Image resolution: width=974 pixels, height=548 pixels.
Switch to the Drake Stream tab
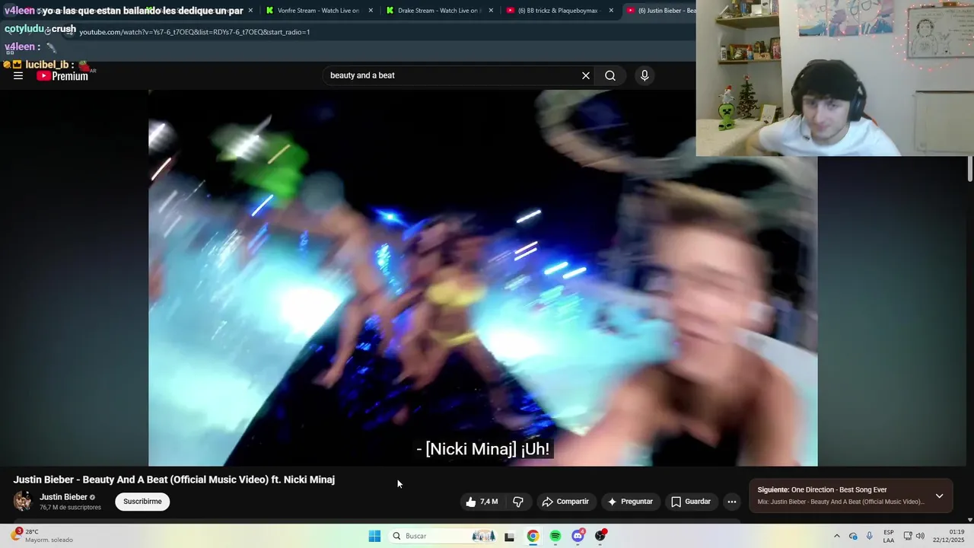(438, 11)
